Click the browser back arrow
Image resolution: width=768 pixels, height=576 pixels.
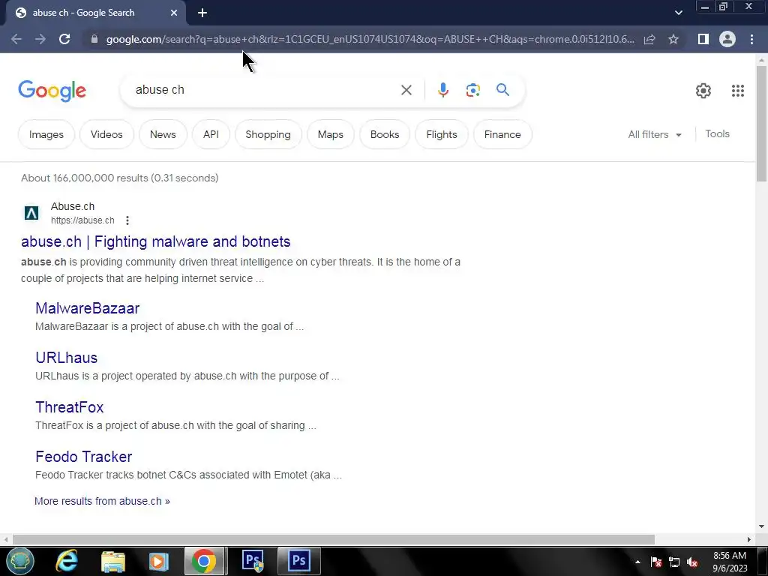click(x=16, y=39)
